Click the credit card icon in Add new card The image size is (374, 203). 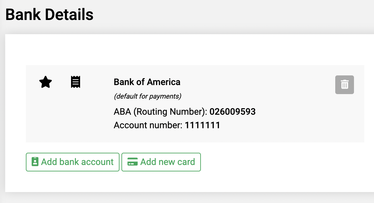point(132,162)
